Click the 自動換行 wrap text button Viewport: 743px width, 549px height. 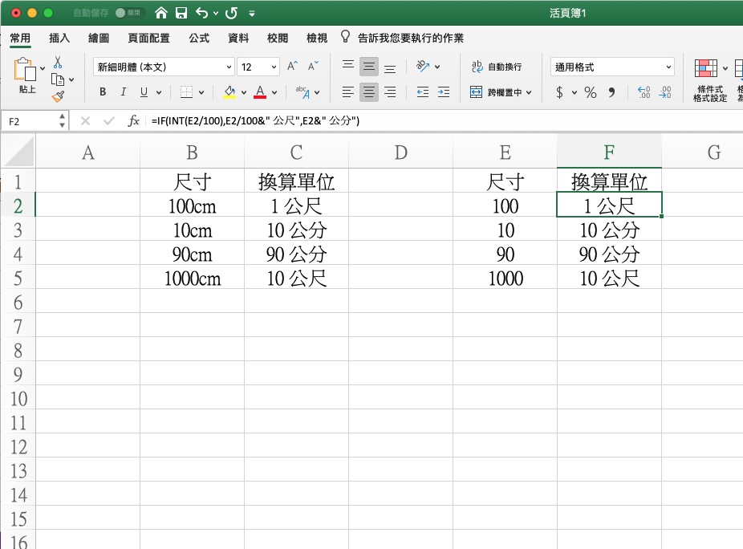click(497, 67)
